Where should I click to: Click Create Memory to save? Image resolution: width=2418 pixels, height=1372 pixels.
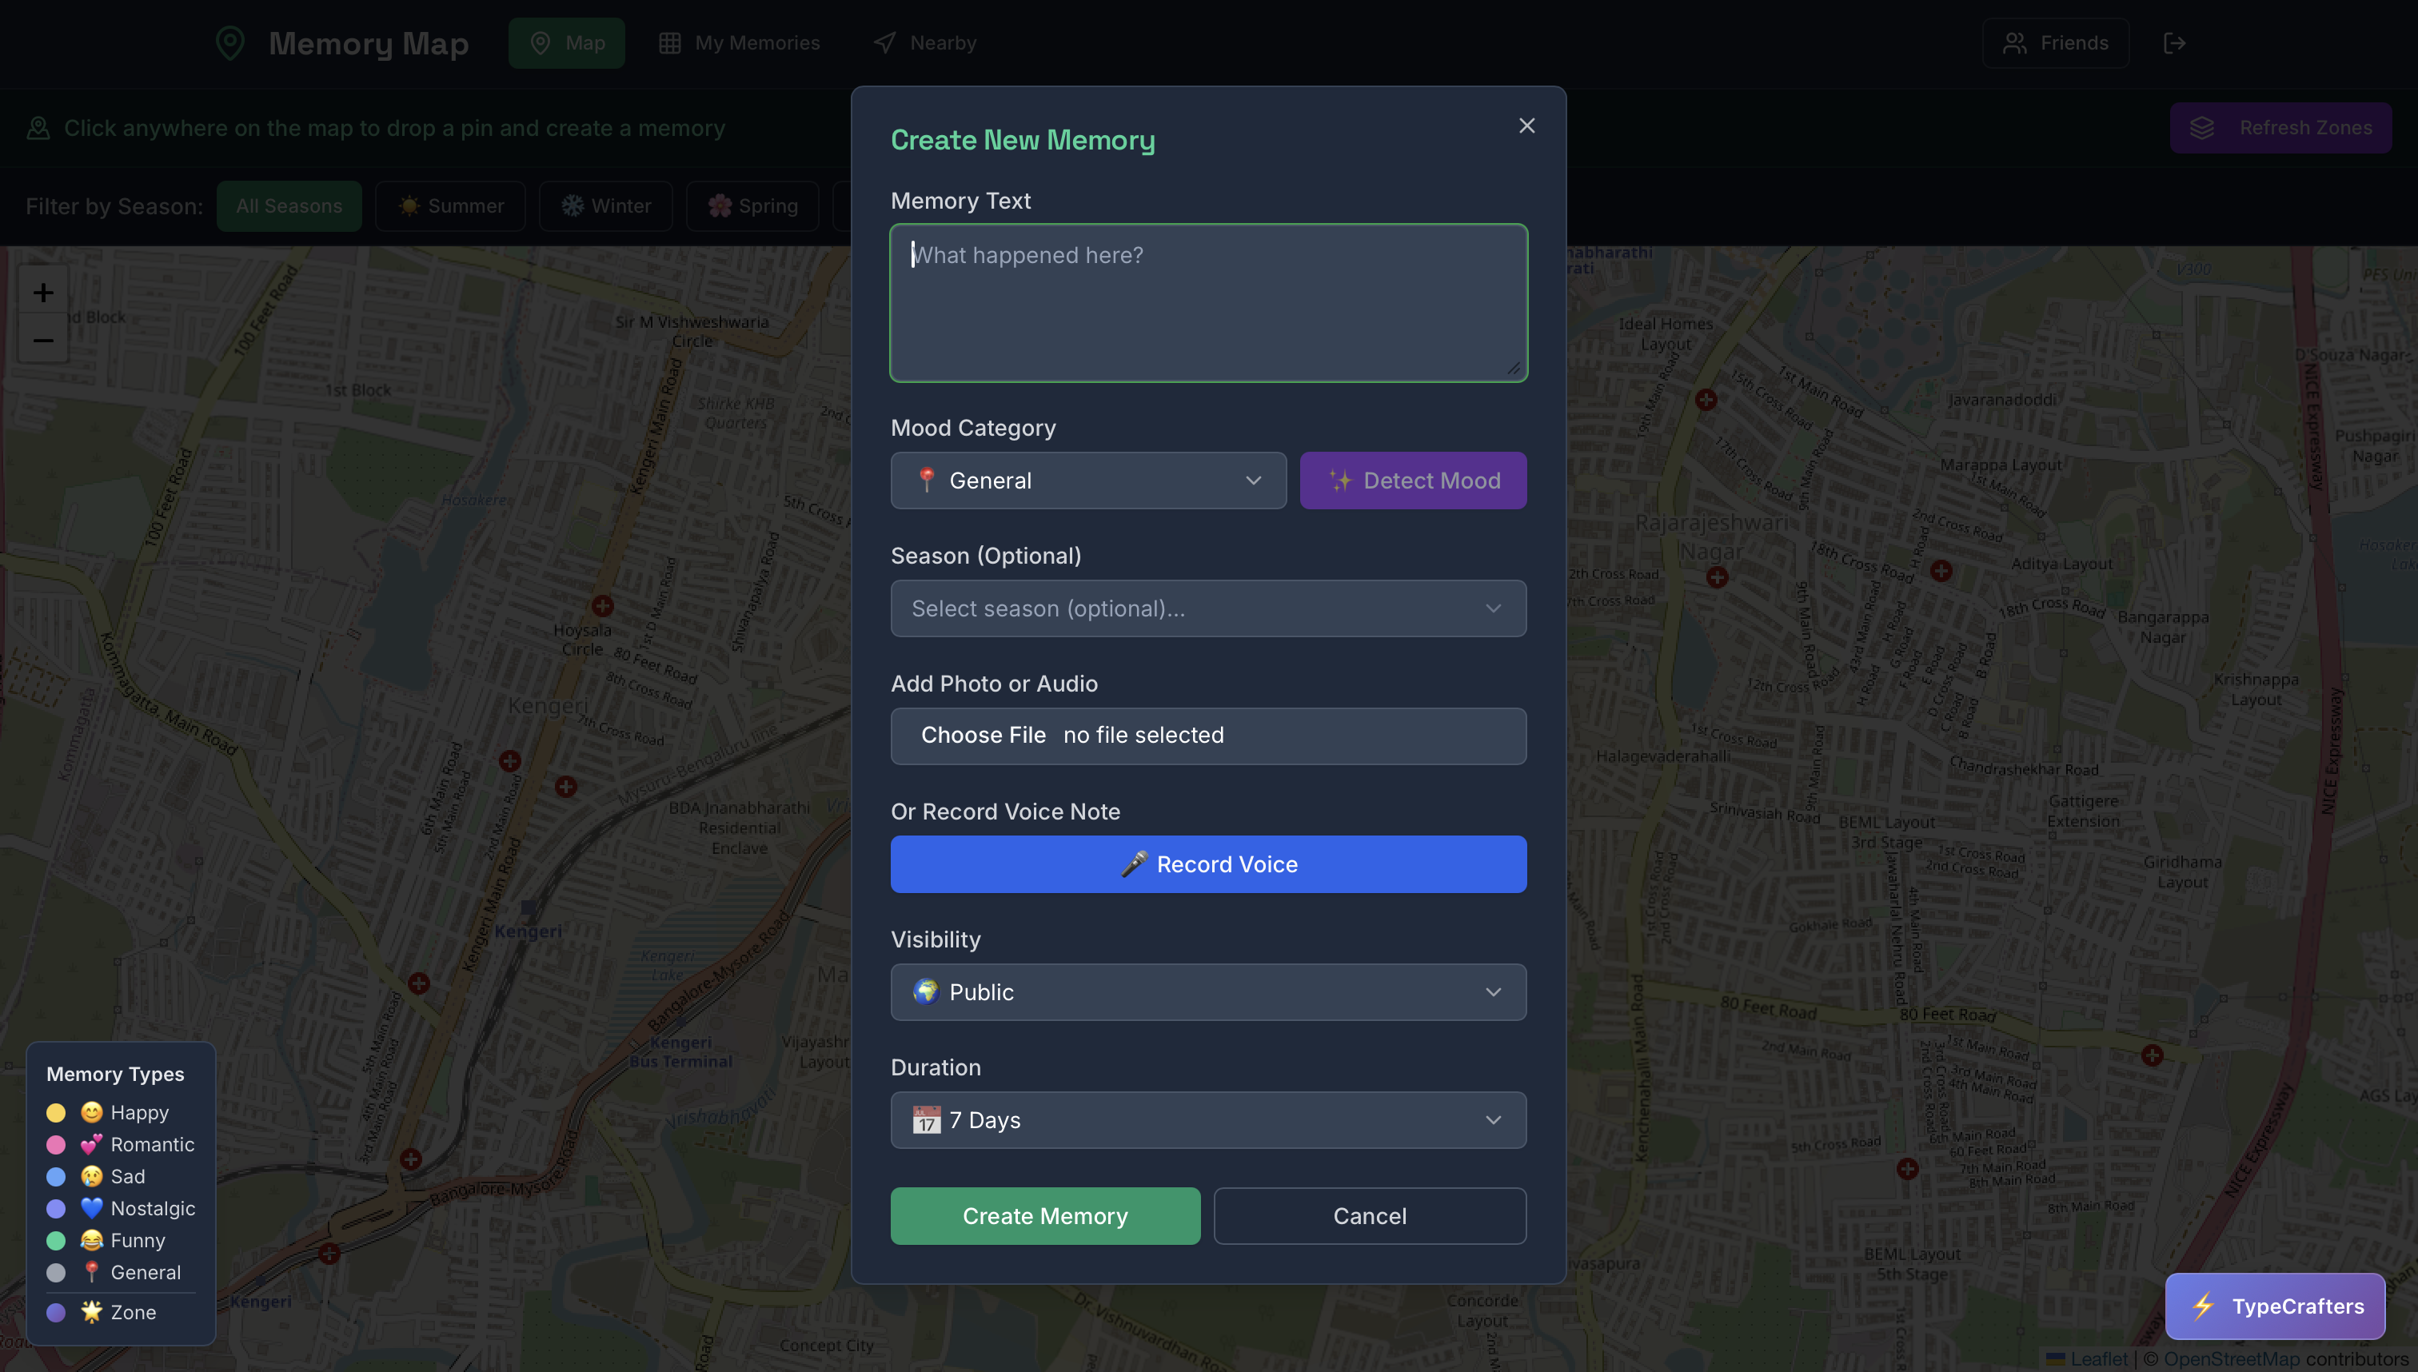[x=1045, y=1215]
